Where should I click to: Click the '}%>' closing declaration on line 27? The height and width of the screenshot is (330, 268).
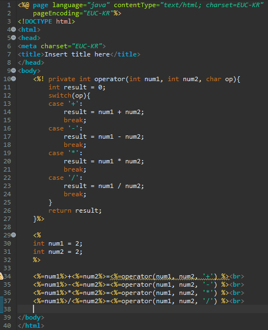[x=38, y=219]
